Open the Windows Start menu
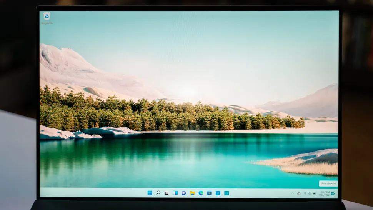This screenshot has height=210, width=373. (x=150, y=193)
